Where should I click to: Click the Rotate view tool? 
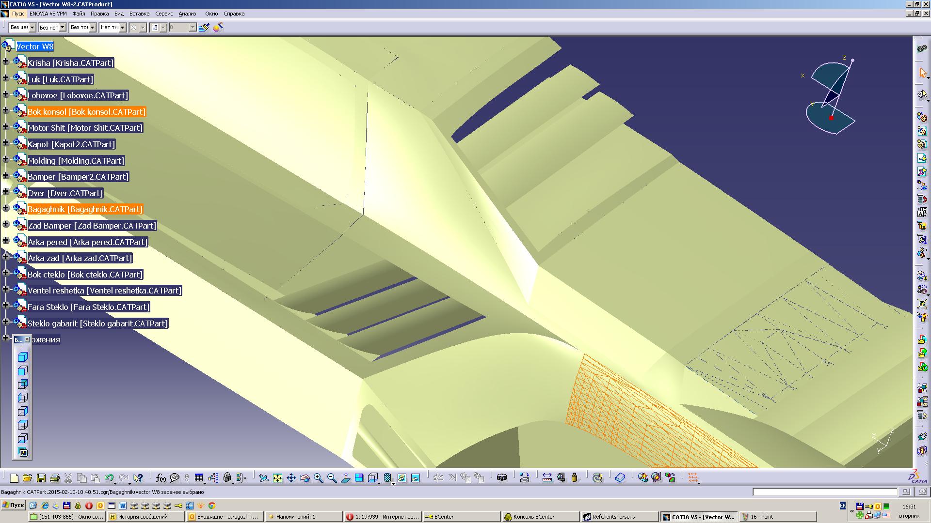pyautogui.click(x=305, y=478)
